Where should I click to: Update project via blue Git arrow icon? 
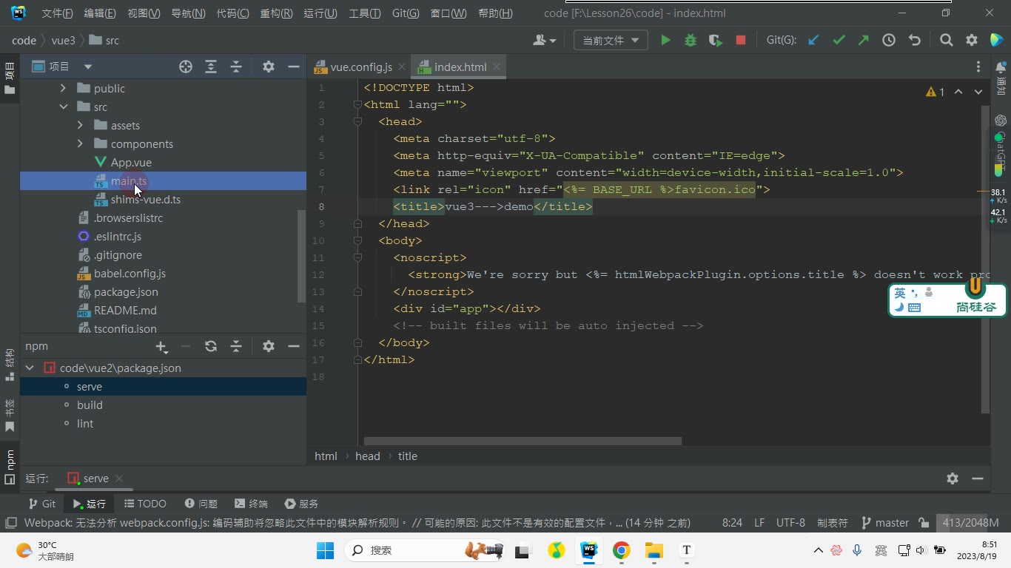click(813, 41)
